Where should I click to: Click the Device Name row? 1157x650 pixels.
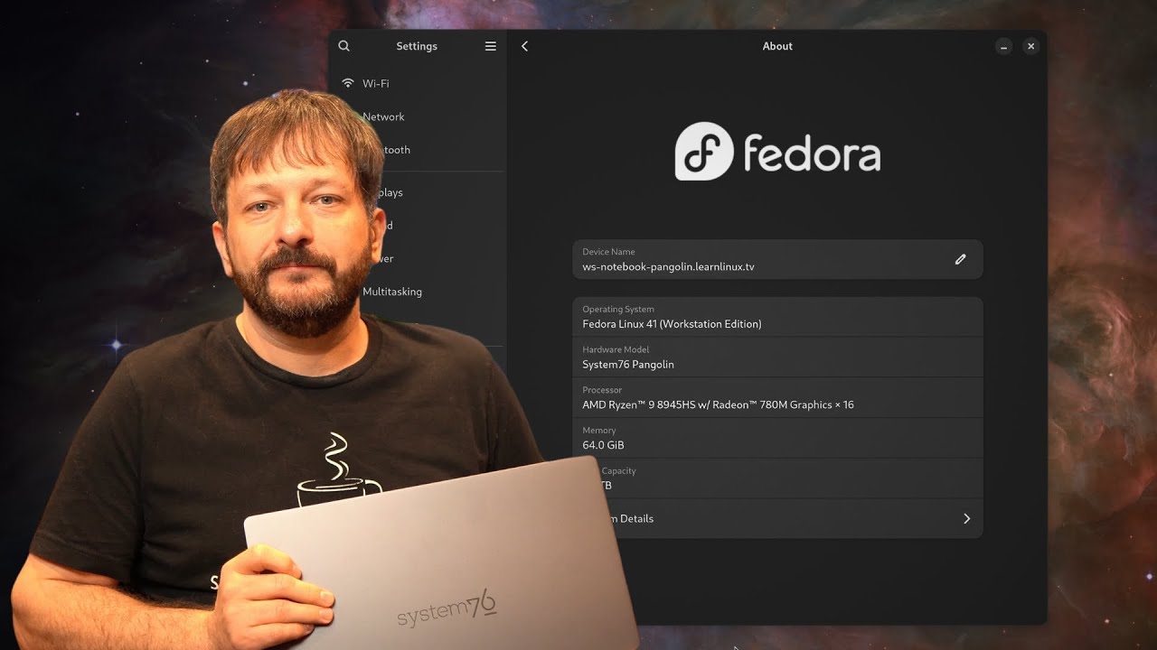(777, 259)
